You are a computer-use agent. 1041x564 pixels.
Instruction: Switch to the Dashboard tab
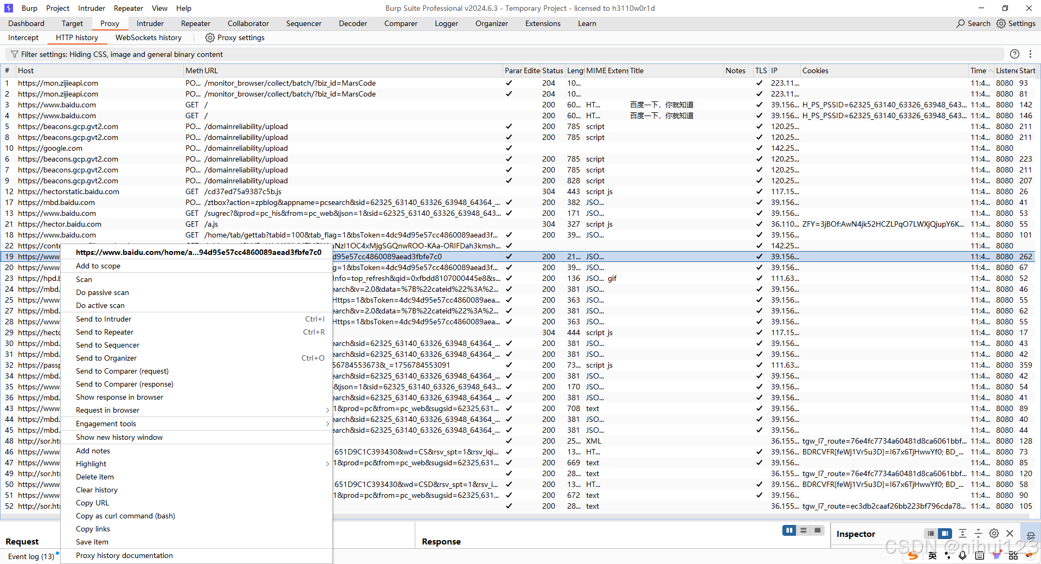coord(27,23)
